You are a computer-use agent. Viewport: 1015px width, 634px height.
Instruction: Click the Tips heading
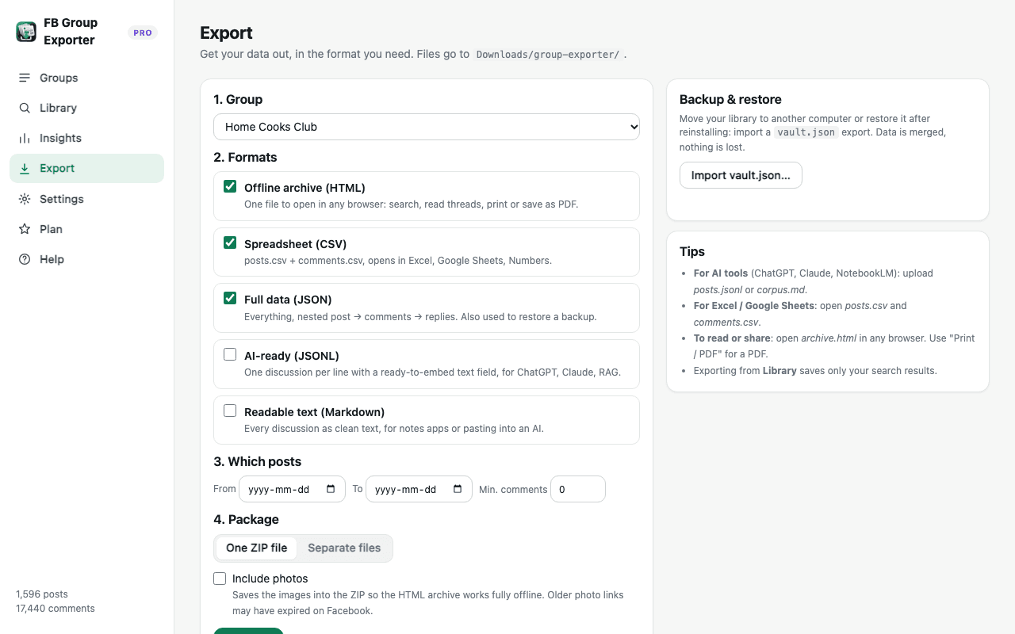coord(692,251)
